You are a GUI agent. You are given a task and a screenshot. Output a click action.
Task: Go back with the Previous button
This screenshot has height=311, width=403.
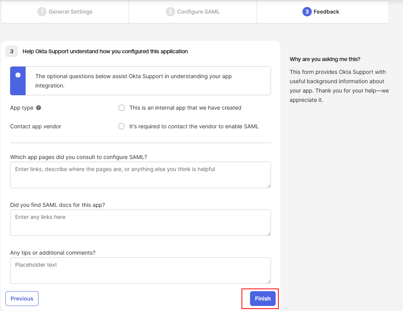click(x=22, y=299)
